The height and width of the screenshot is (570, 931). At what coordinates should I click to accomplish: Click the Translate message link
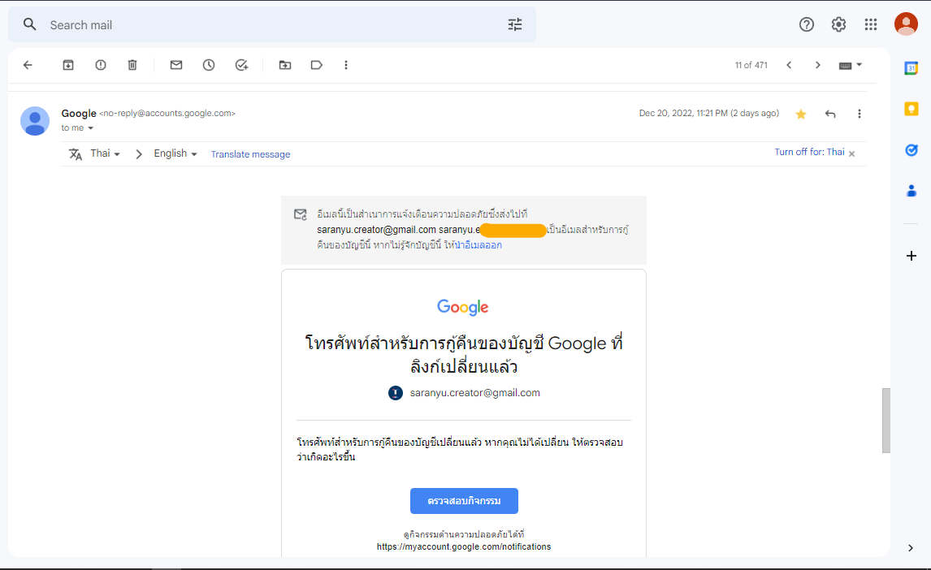[x=250, y=154]
